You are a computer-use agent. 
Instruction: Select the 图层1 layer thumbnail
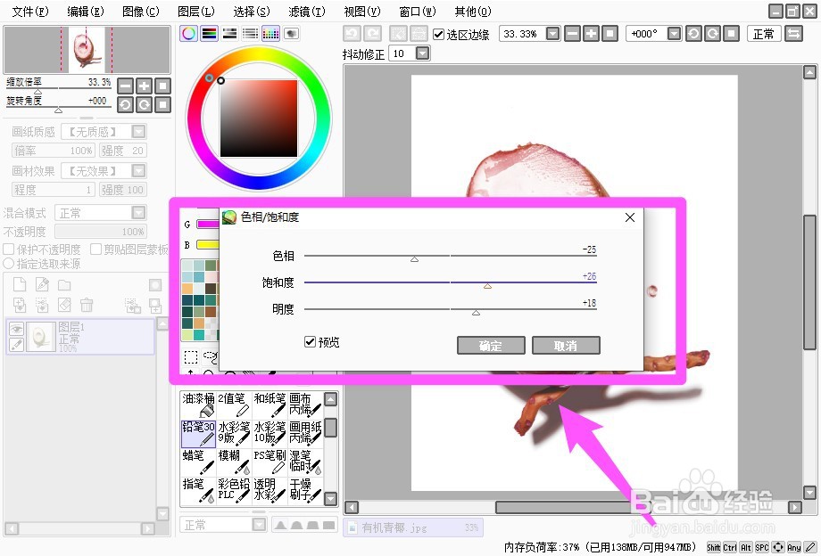pyautogui.click(x=41, y=337)
